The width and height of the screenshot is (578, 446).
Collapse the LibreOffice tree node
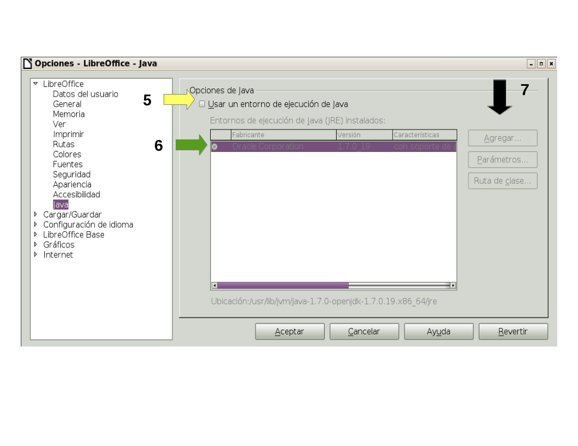(x=36, y=84)
